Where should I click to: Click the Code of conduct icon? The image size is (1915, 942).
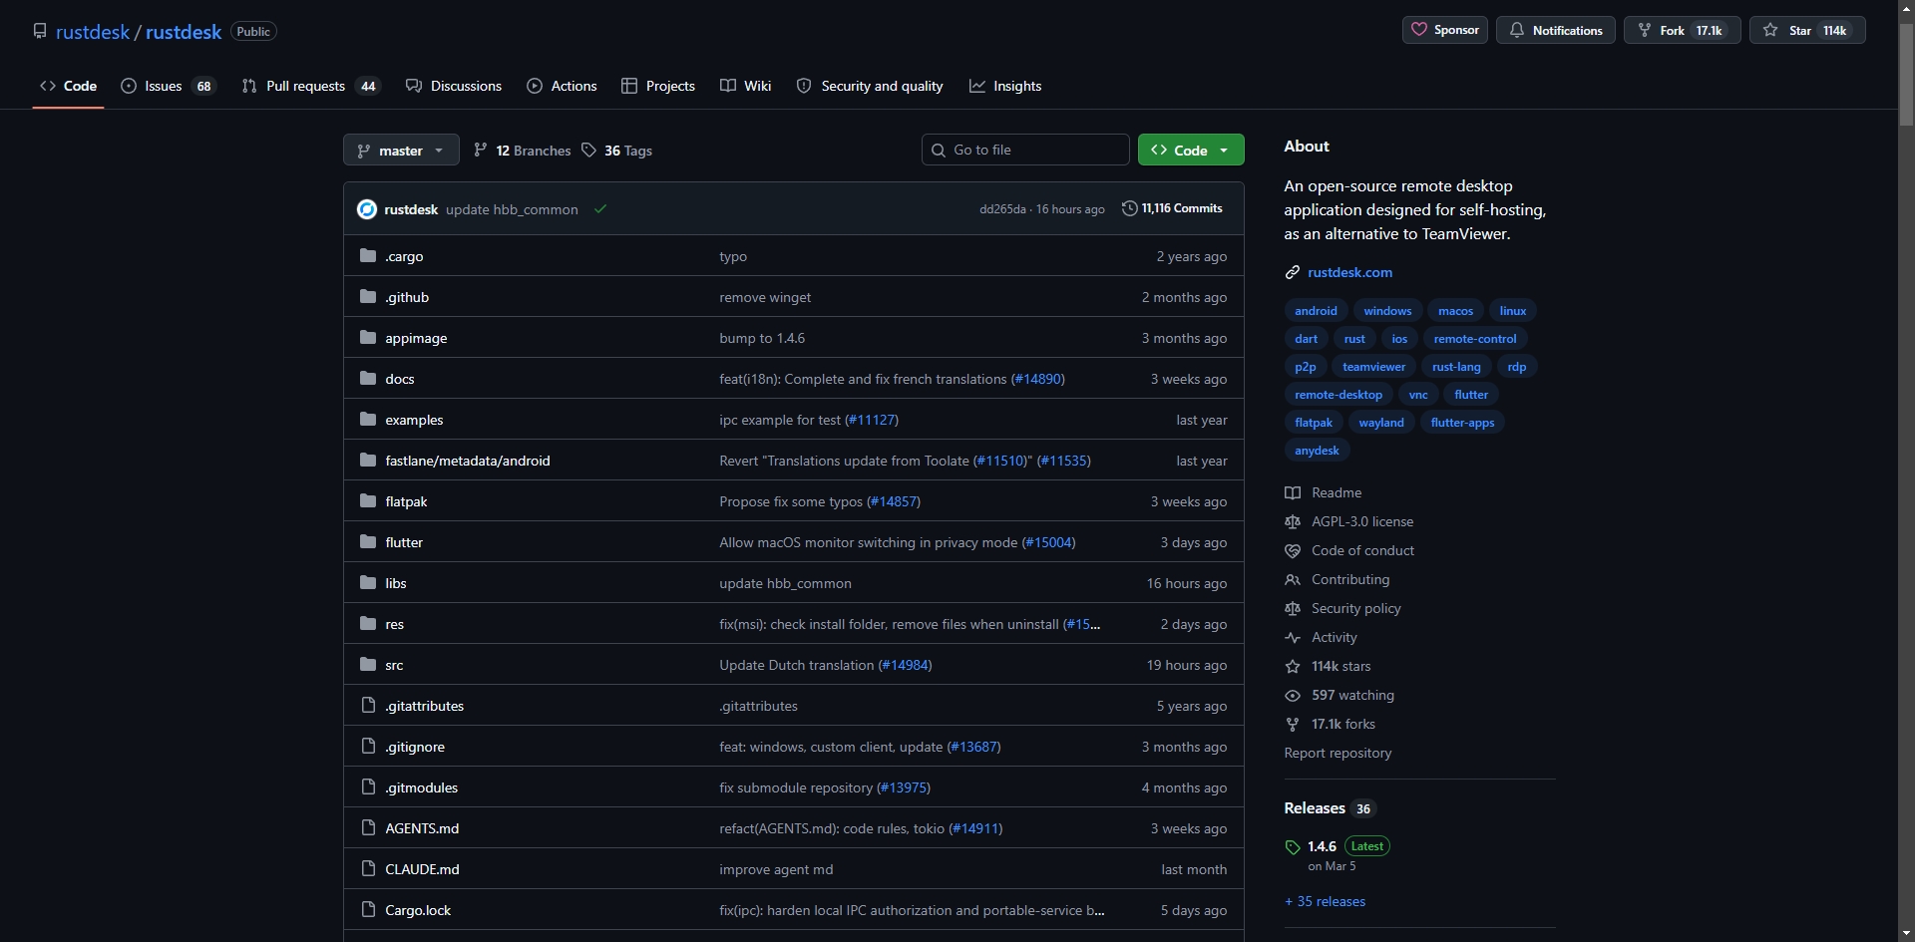pos(1293,550)
